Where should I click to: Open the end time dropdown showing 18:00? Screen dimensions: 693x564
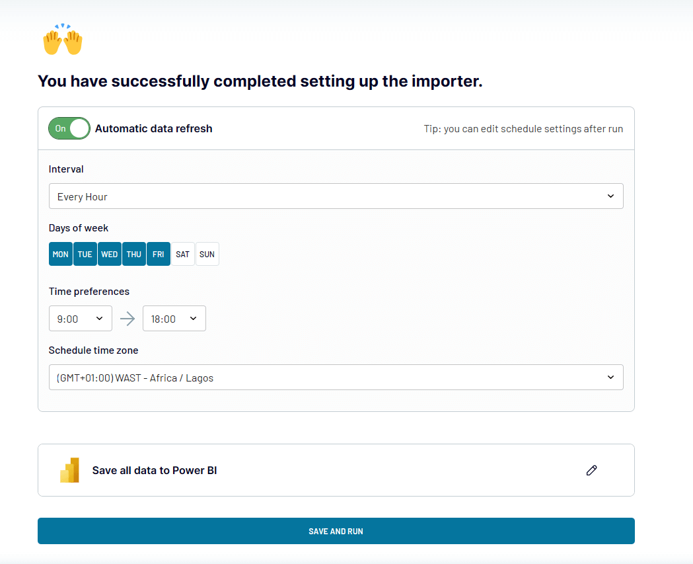174,318
